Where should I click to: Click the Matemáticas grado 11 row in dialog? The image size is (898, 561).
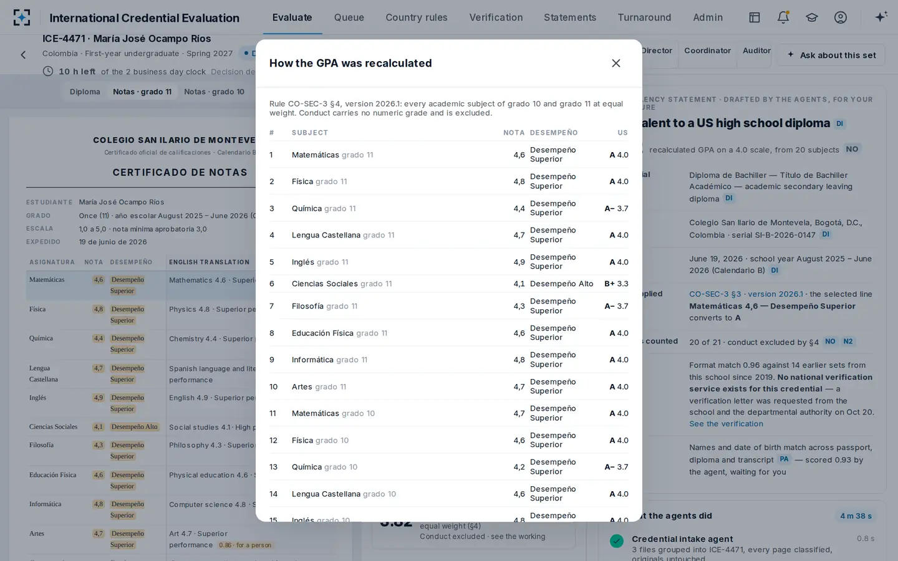449,155
